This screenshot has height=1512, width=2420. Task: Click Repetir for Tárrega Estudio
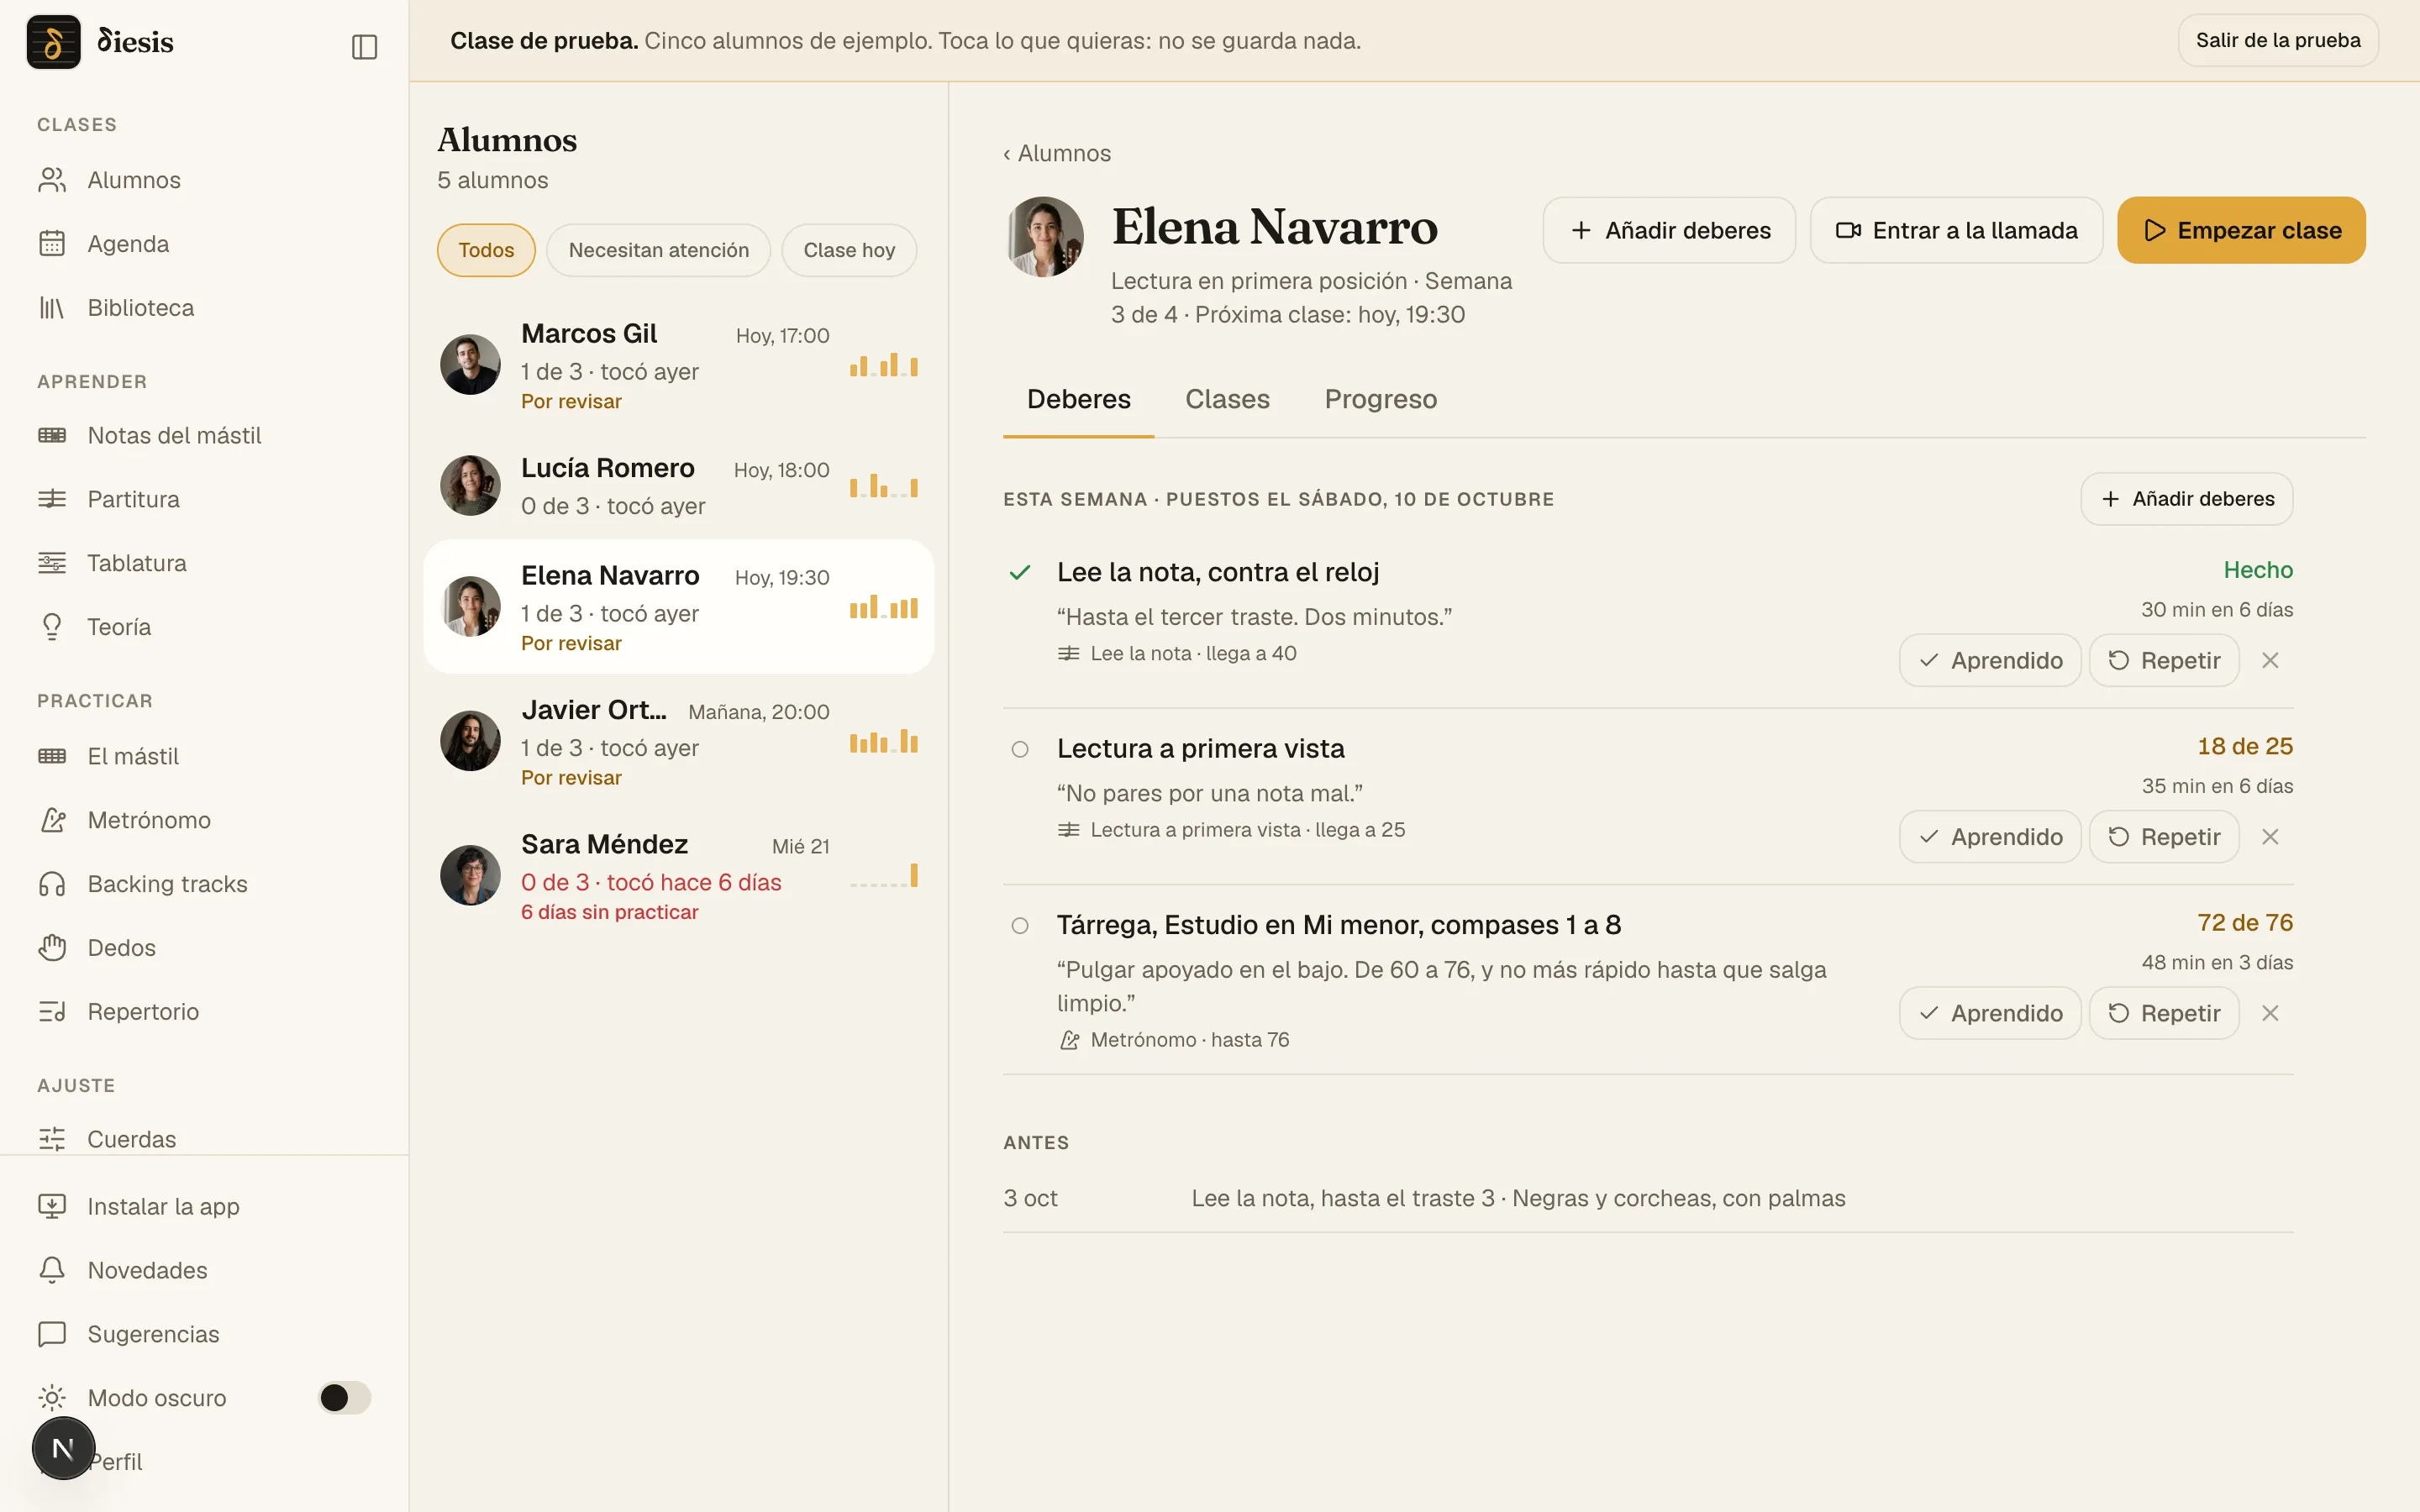[2163, 1013]
